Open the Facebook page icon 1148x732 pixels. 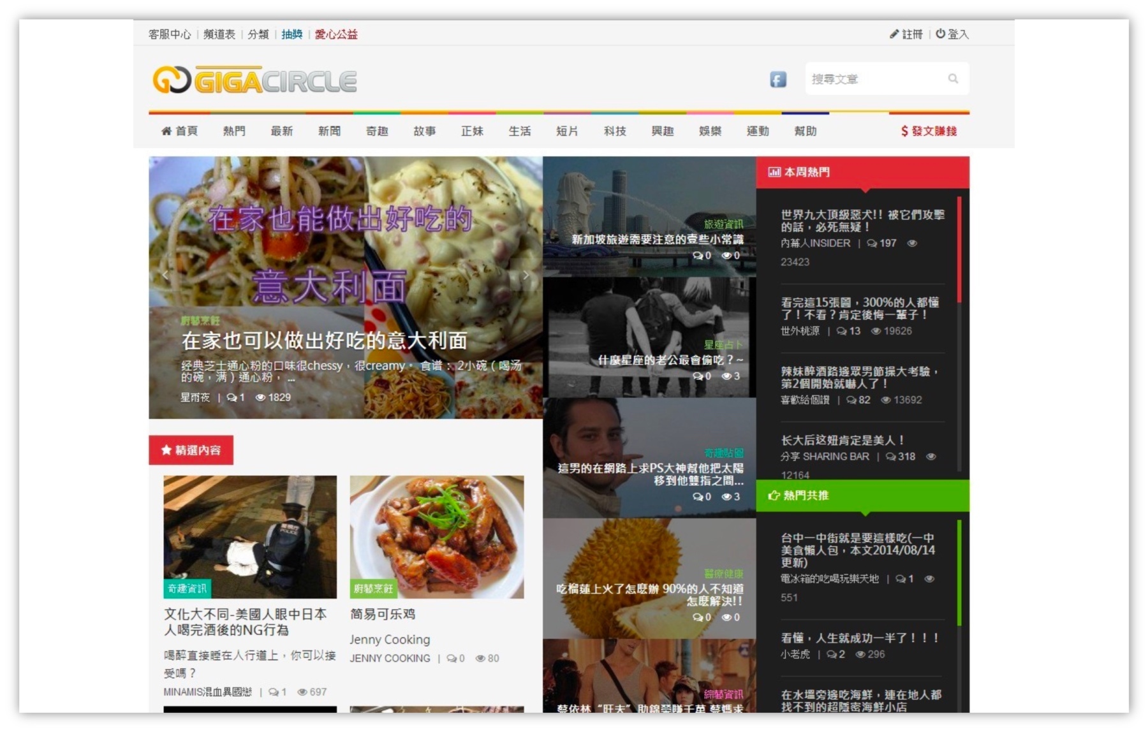777,80
